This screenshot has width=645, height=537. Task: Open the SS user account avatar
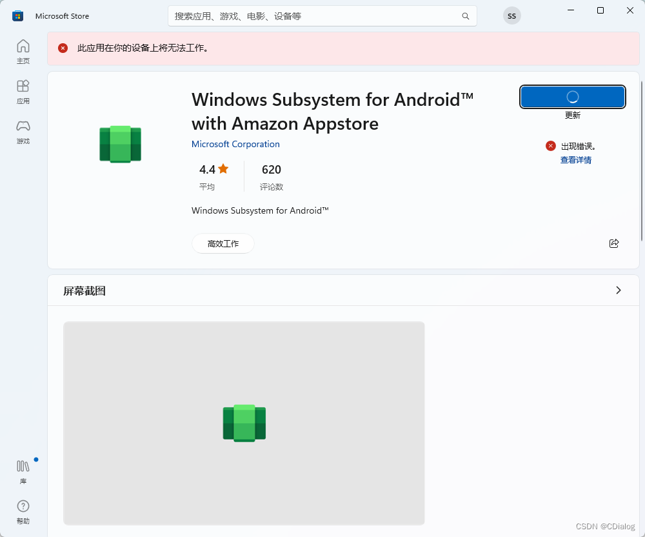pos(511,16)
